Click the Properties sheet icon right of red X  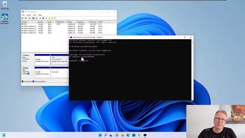[x=46, y=18]
